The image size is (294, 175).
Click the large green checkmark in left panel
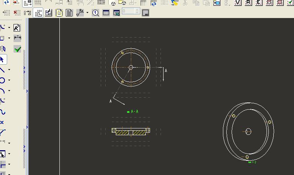click(x=17, y=49)
